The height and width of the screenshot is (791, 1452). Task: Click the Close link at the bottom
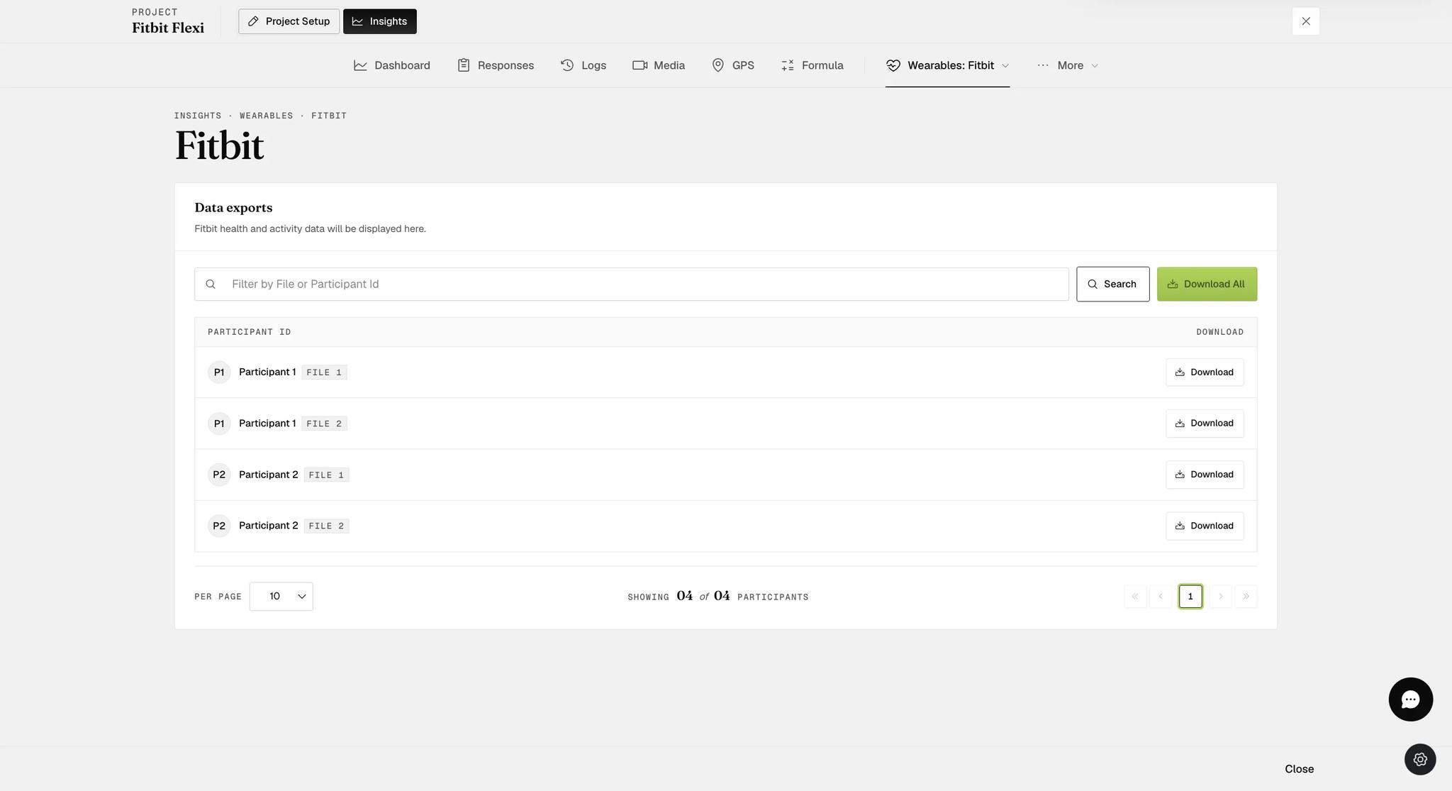coord(1299,769)
